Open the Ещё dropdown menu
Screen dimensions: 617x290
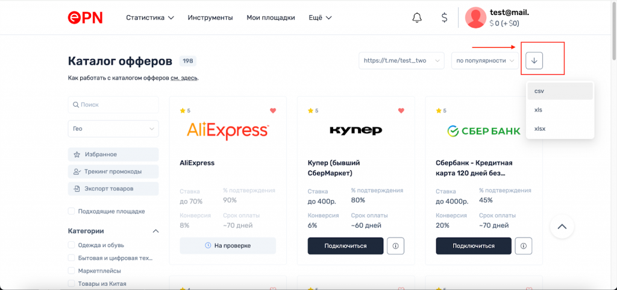tap(321, 17)
